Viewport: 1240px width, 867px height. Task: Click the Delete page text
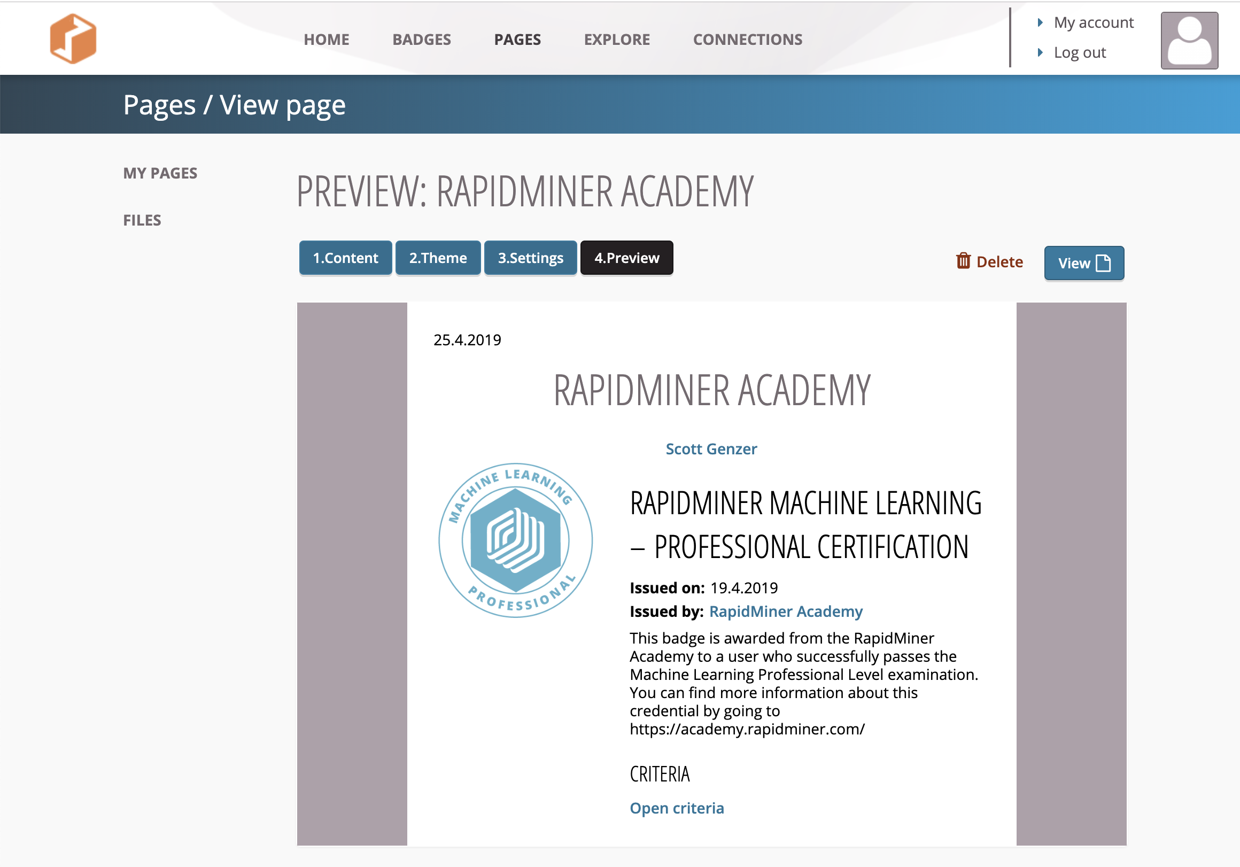click(999, 261)
